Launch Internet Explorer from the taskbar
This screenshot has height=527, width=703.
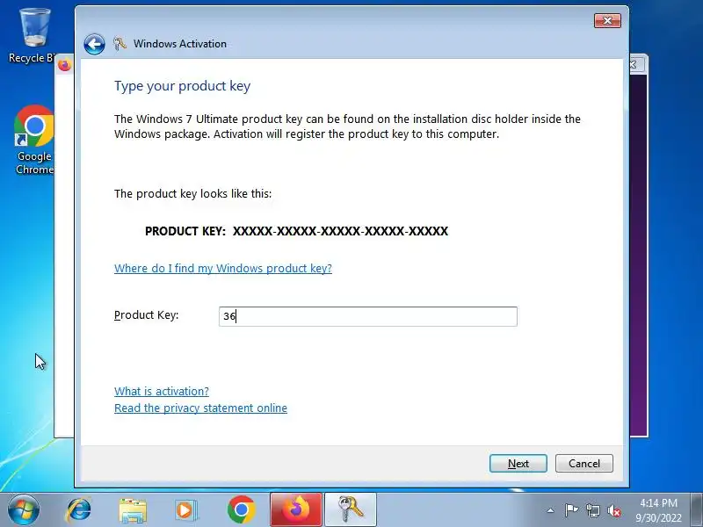click(78, 510)
